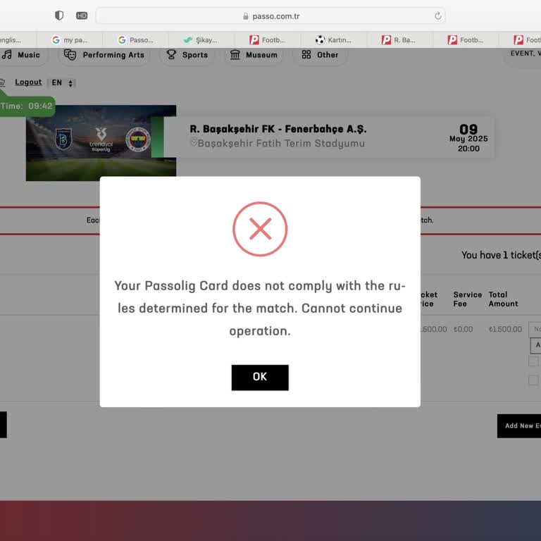This screenshot has height=541, width=541.
Task: Click the theater masks icon
Action: 70,55
